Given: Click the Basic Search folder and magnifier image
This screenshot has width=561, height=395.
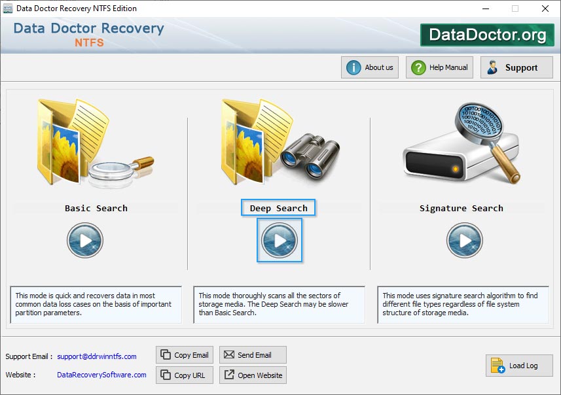Looking at the screenshot, I should coord(96,143).
